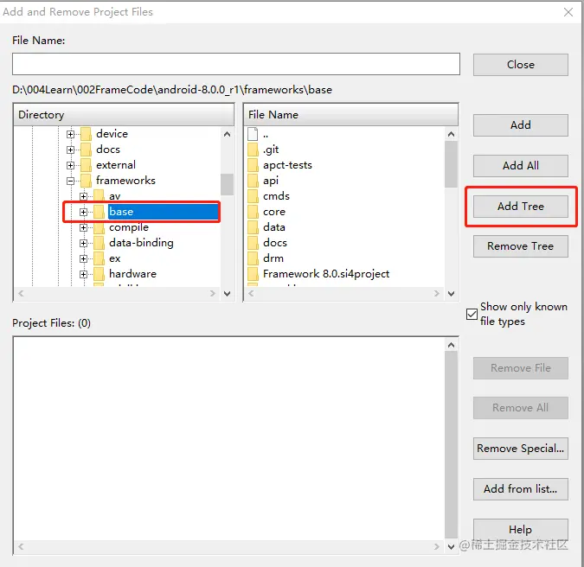Expand the compile folder node
584x567 pixels.
[x=83, y=227]
